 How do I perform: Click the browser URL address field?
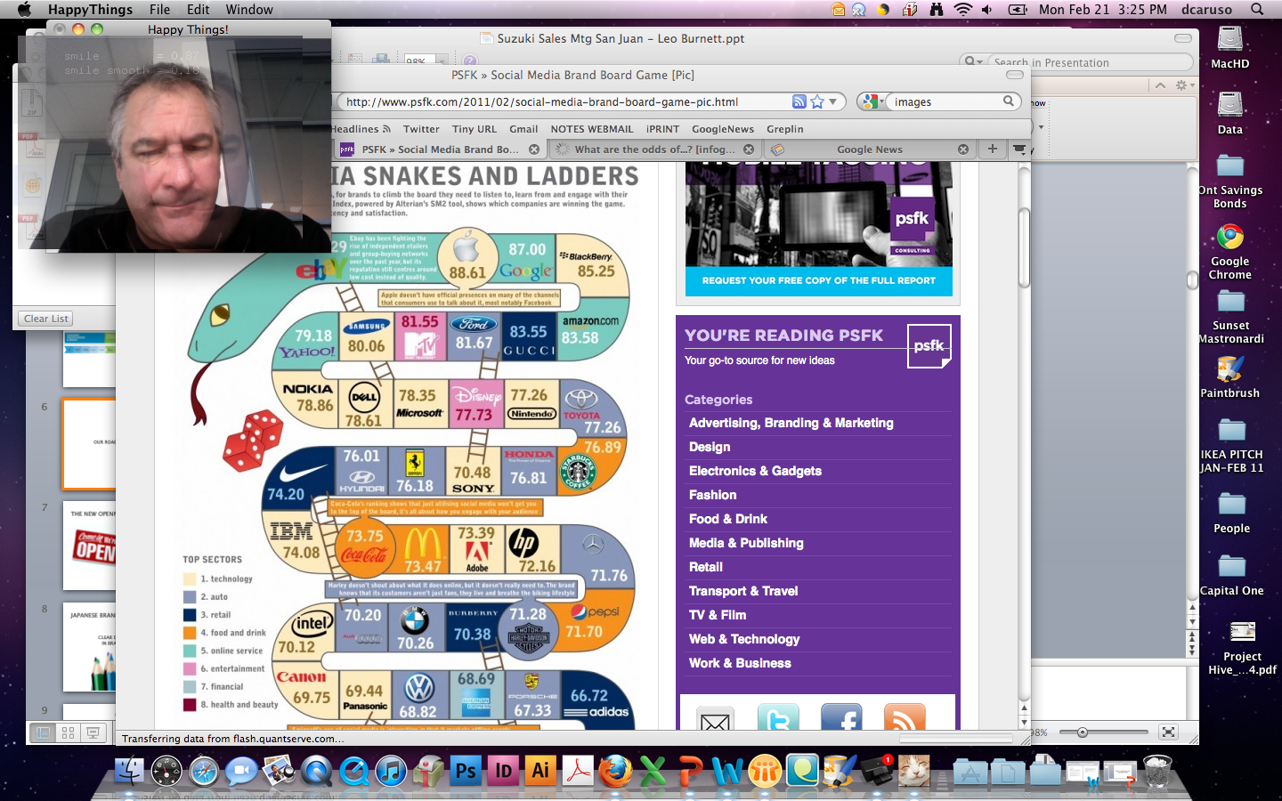tap(561, 101)
